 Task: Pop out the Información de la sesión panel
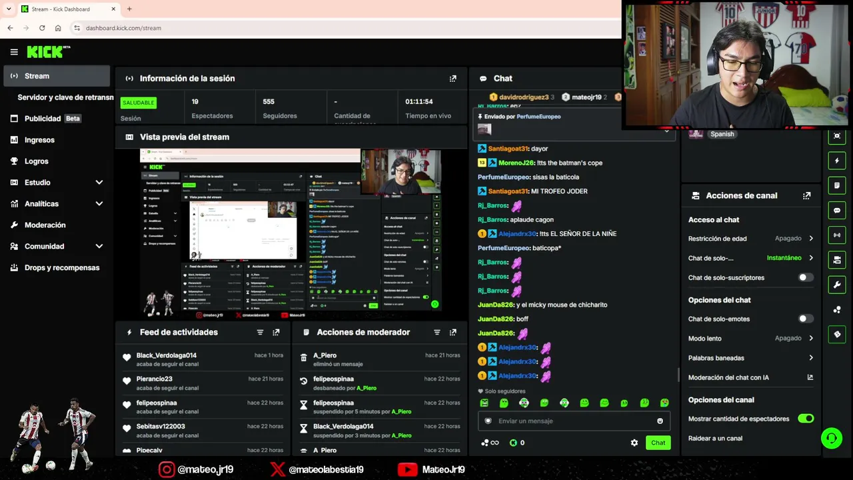coord(452,78)
